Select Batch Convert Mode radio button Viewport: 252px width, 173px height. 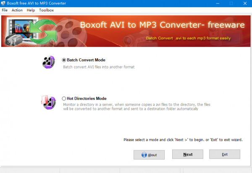(x=64, y=60)
